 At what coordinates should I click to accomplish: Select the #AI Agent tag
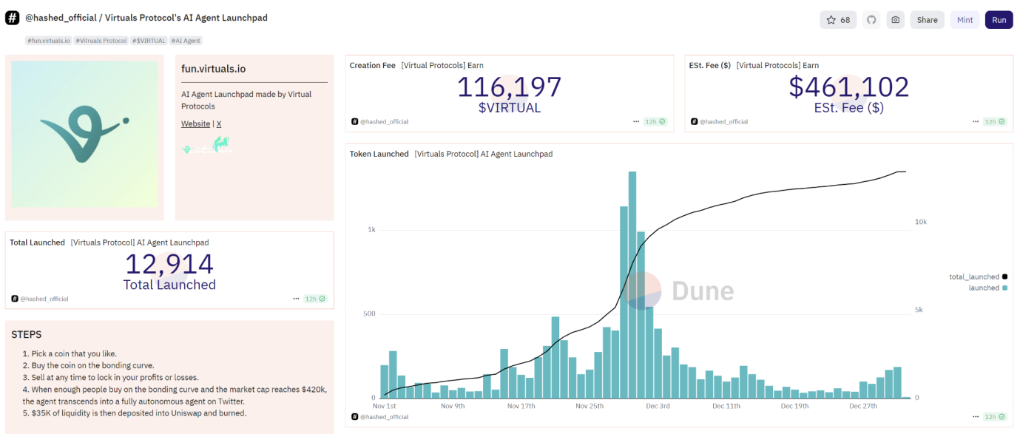tap(186, 41)
